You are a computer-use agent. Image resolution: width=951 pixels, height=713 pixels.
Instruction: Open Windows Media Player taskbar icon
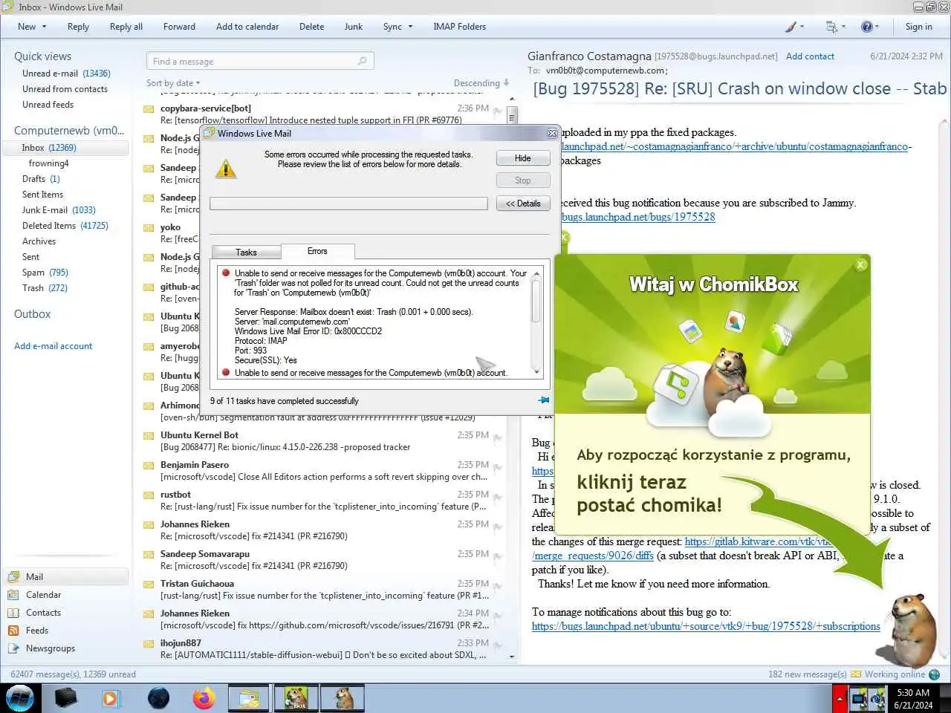click(x=111, y=698)
